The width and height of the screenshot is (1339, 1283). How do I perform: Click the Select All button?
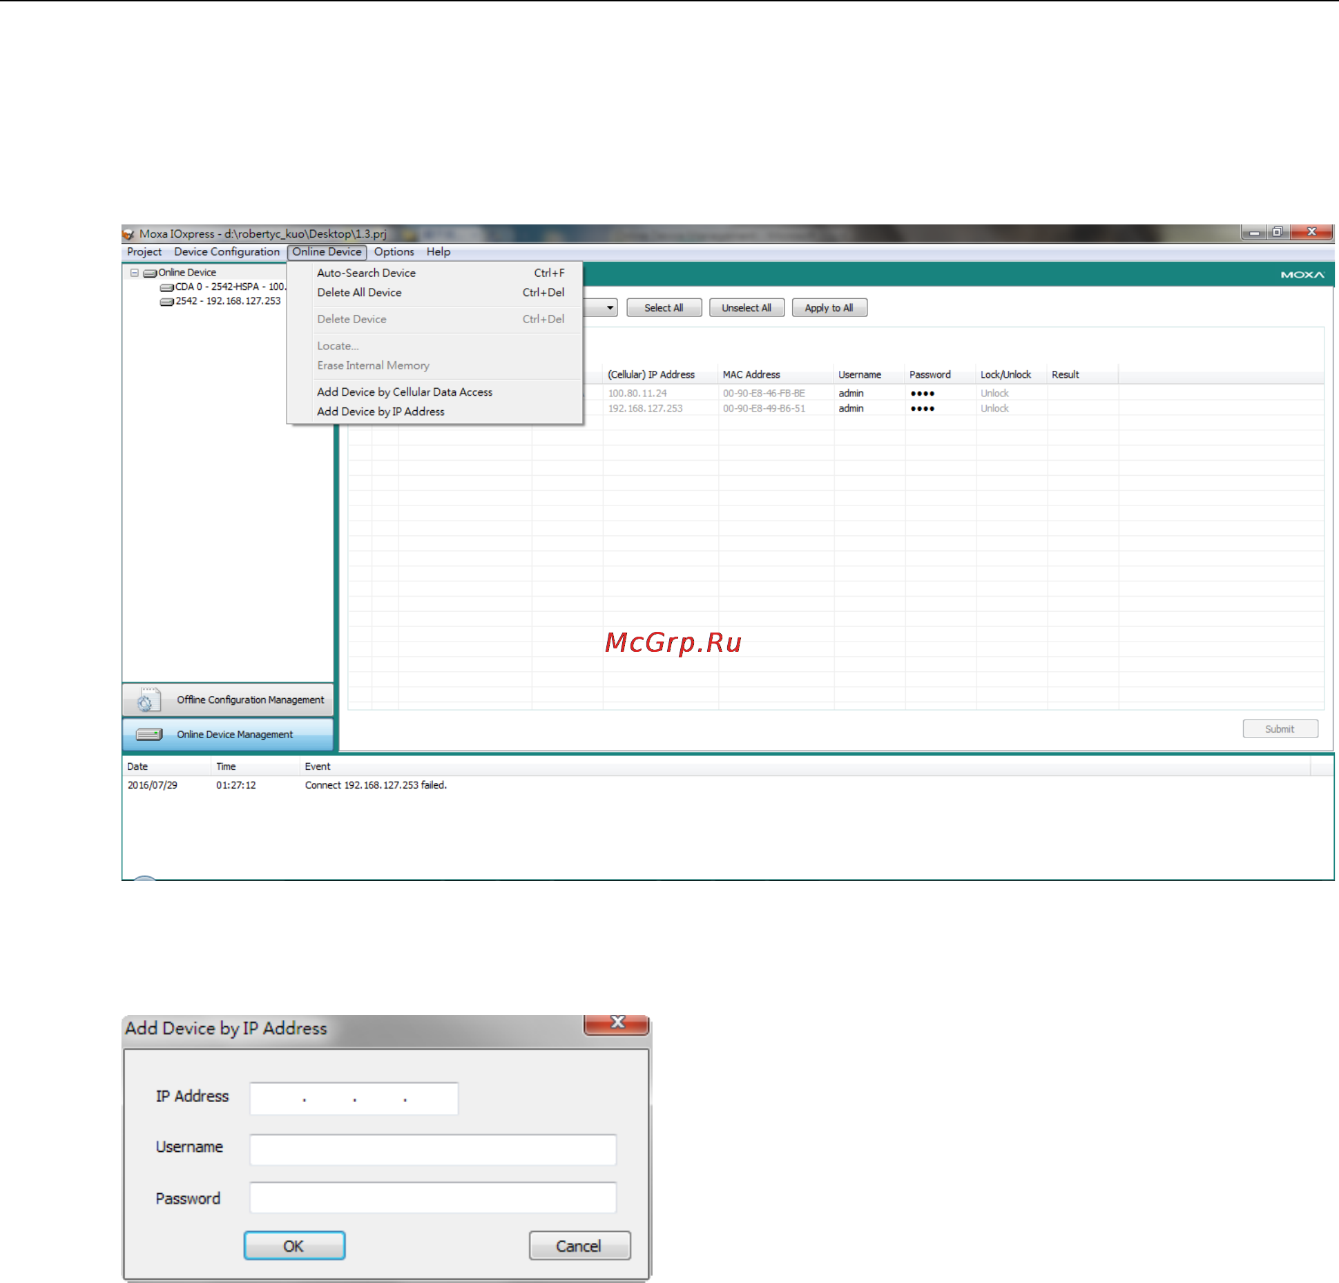coord(664,308)
